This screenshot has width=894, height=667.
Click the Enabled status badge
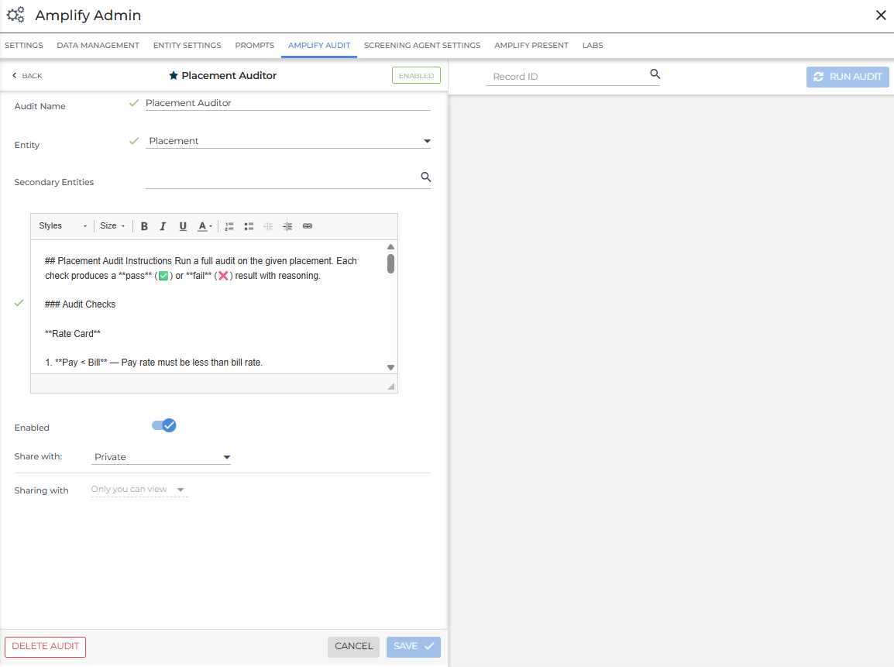point(416,75)
